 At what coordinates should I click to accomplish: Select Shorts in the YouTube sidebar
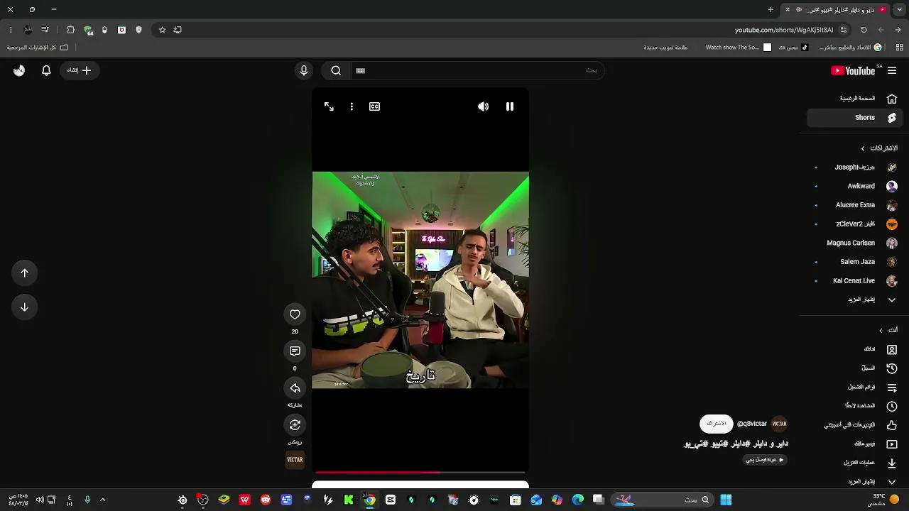855,118
